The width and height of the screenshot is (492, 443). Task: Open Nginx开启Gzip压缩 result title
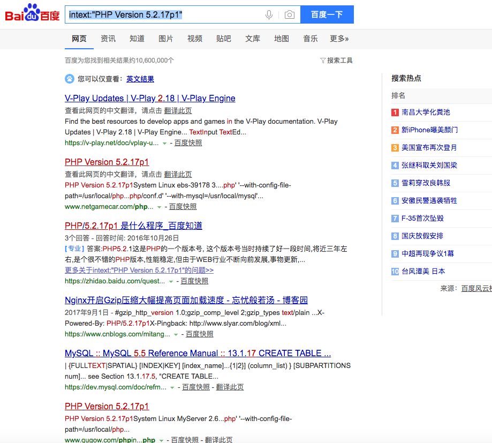coord(186,300)
